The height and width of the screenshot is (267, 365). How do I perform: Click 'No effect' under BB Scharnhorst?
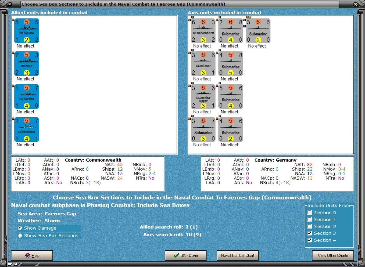pyautogui.click(x=202, y=46)
